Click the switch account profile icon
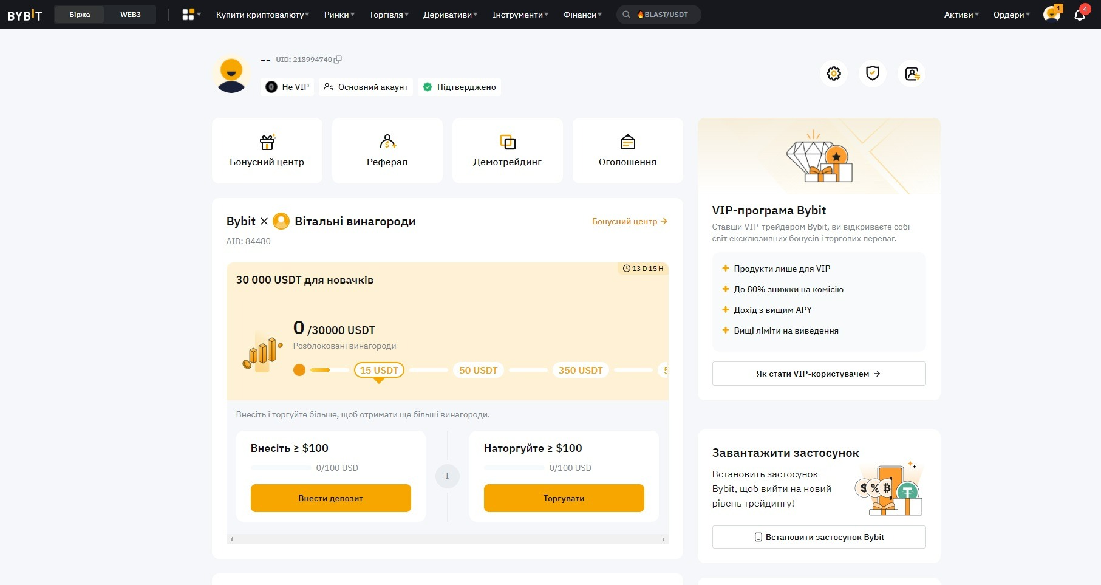The width and height of the screenshot is (1101, 585). coord(912,74)
